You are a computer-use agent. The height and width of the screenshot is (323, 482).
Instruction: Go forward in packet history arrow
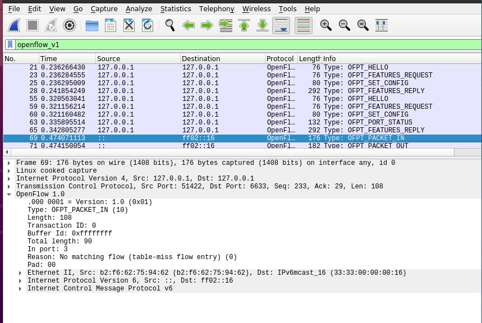[207, 25]
